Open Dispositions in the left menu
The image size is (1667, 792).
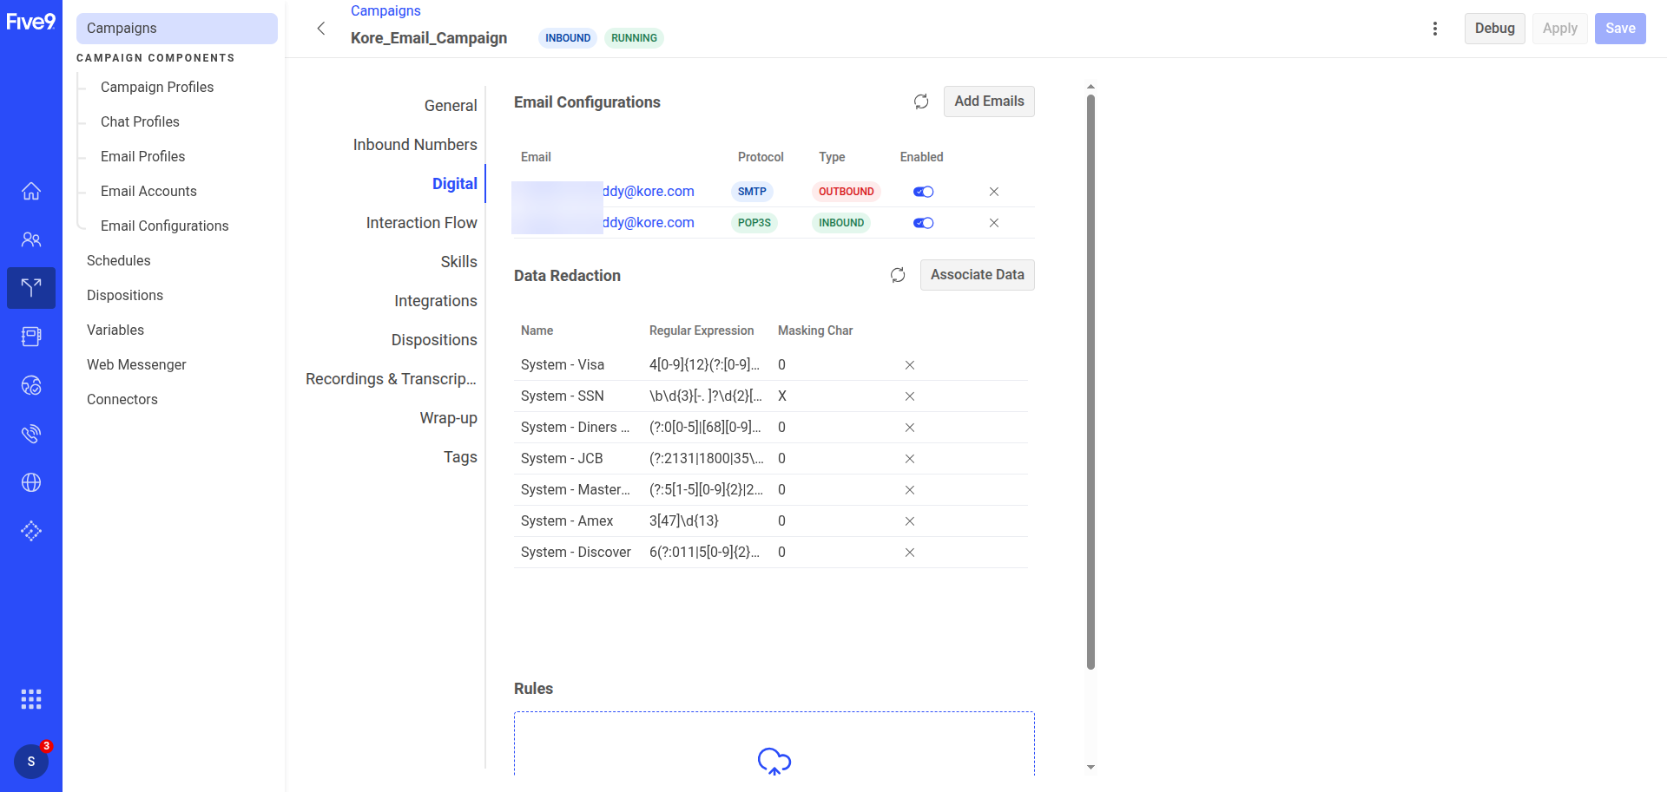125,295
